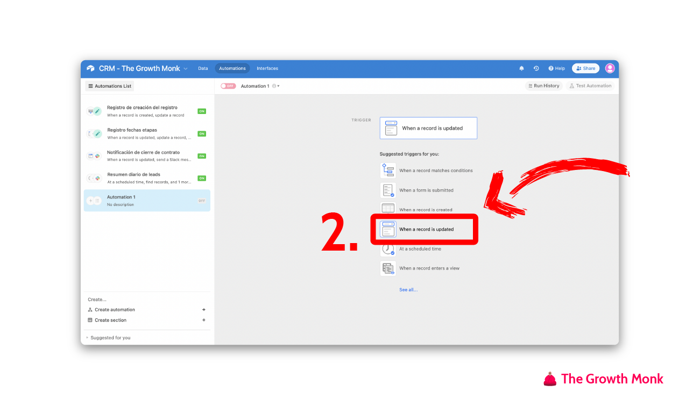Open base history clock icon
The image size is (700, 420).
[x=536, y=68]
